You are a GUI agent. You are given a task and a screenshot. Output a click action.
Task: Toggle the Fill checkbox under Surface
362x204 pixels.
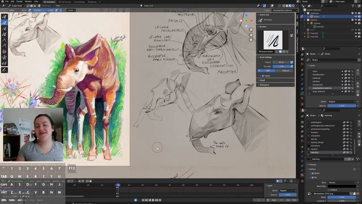pos(313,177)
